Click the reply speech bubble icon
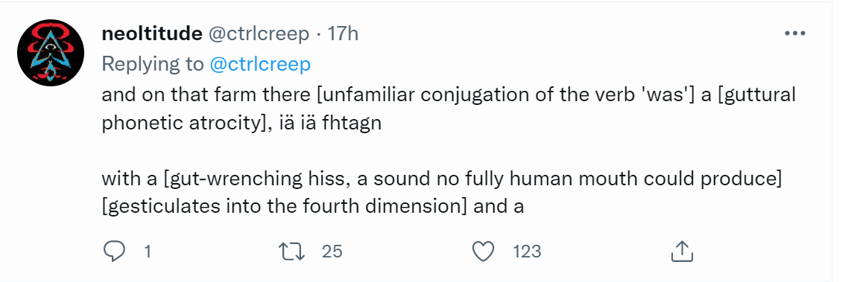This screenshot has height=282, width=857. pyautogui.click(x=114, y=251)
